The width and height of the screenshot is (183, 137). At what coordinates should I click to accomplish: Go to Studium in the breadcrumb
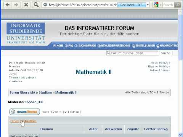[x=45, y=92]
